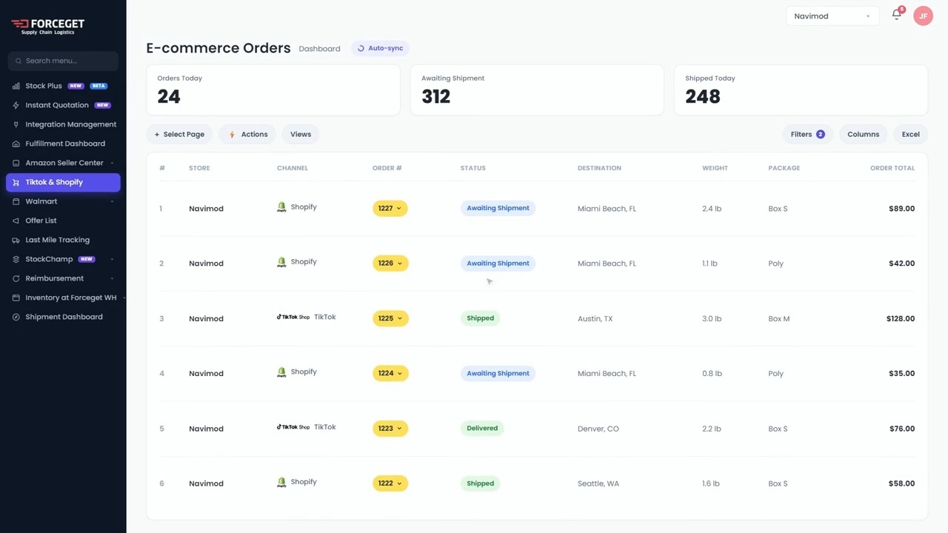Click the Stock Plus chart icon in sidebar
The height and width of the screenshot is (533, 948).
16,86
